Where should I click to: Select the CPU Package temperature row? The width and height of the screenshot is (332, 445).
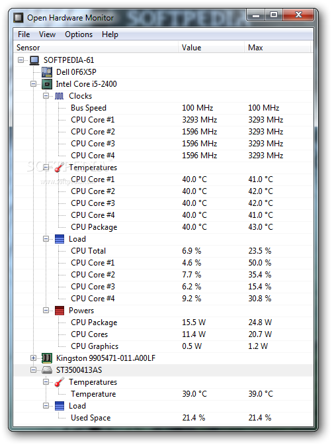tap(163, 227)
